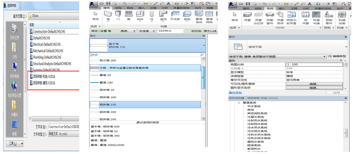Switch to the 视图 ribbon tab
Viewport: 353px width, 154px height.
click(210, 8)
